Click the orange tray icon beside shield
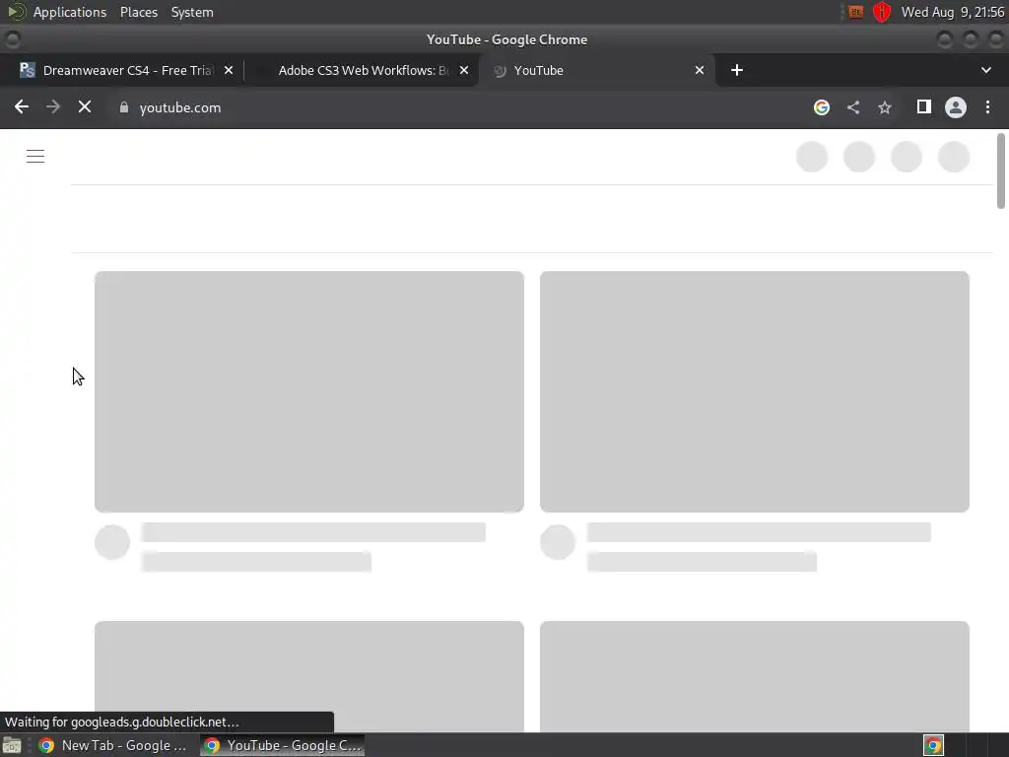The height and width of the screenshot is (757, 1009). [x=855, y=12]
